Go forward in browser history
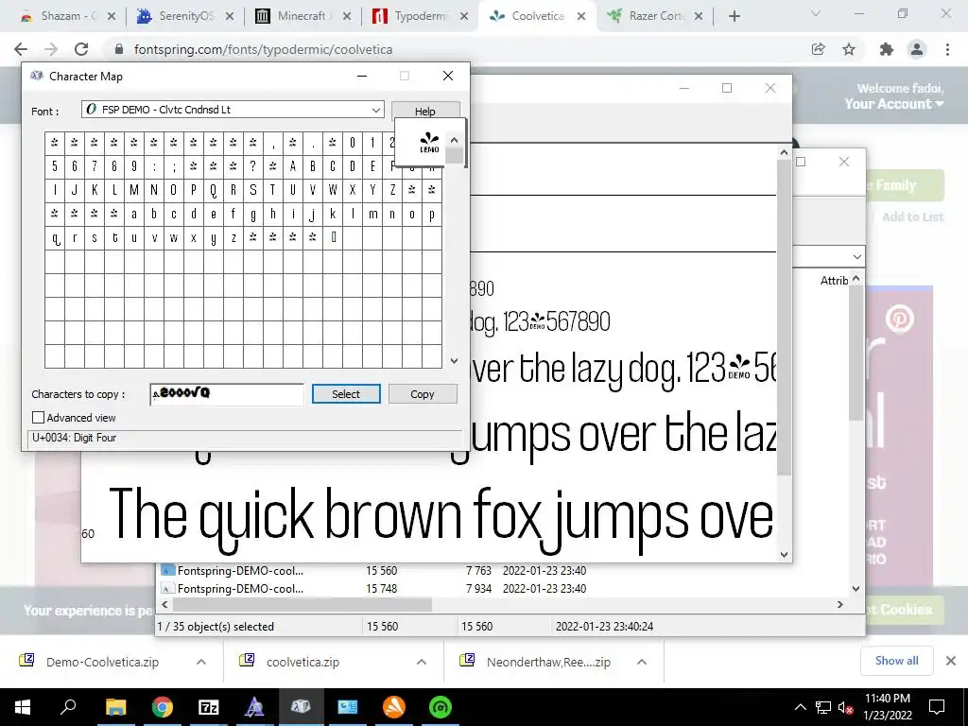The width and height of the screenshot is (968, 726). [x=51, y=49]
